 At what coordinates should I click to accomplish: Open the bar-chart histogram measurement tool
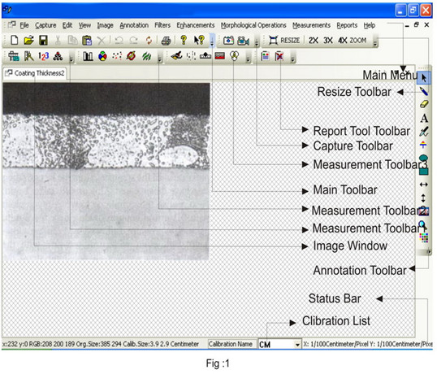click(88, 57)
